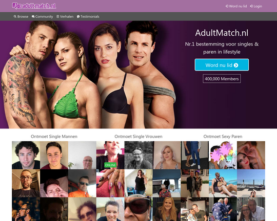The image size is (277, 221).
Task: Open the thumbnail with painted fingernails
Action: [110, 183]
